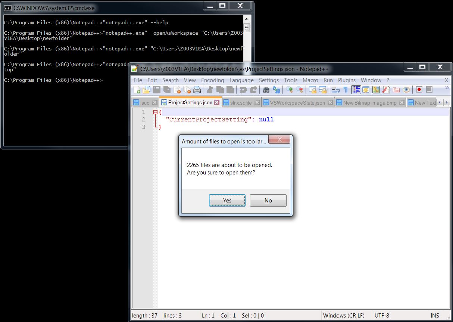Open the Encoding menu
Viewport: 453px width, 322px height.
point(212,80)
